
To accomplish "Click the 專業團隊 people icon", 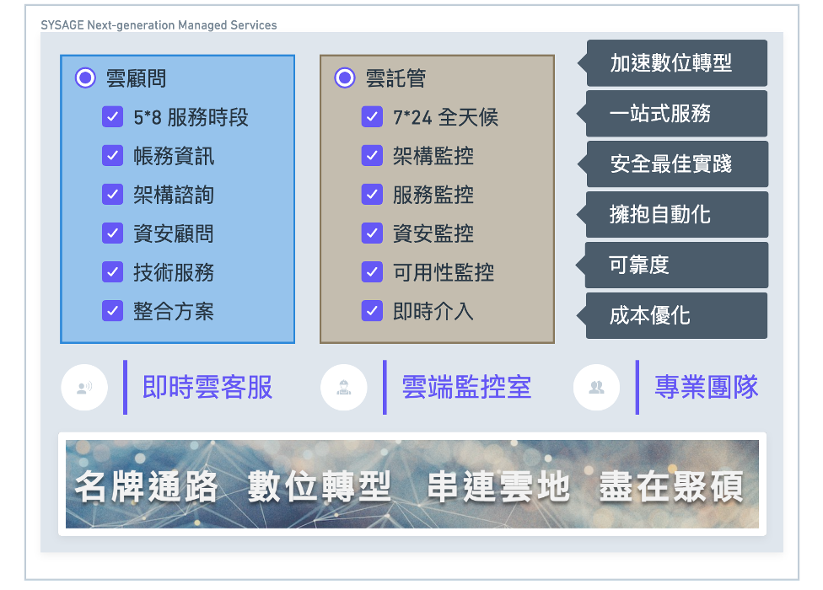I will pos(597,388).
